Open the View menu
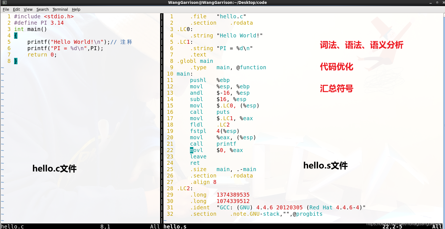Viewport: 445px width, 229px height. click(x=28, y=9)
